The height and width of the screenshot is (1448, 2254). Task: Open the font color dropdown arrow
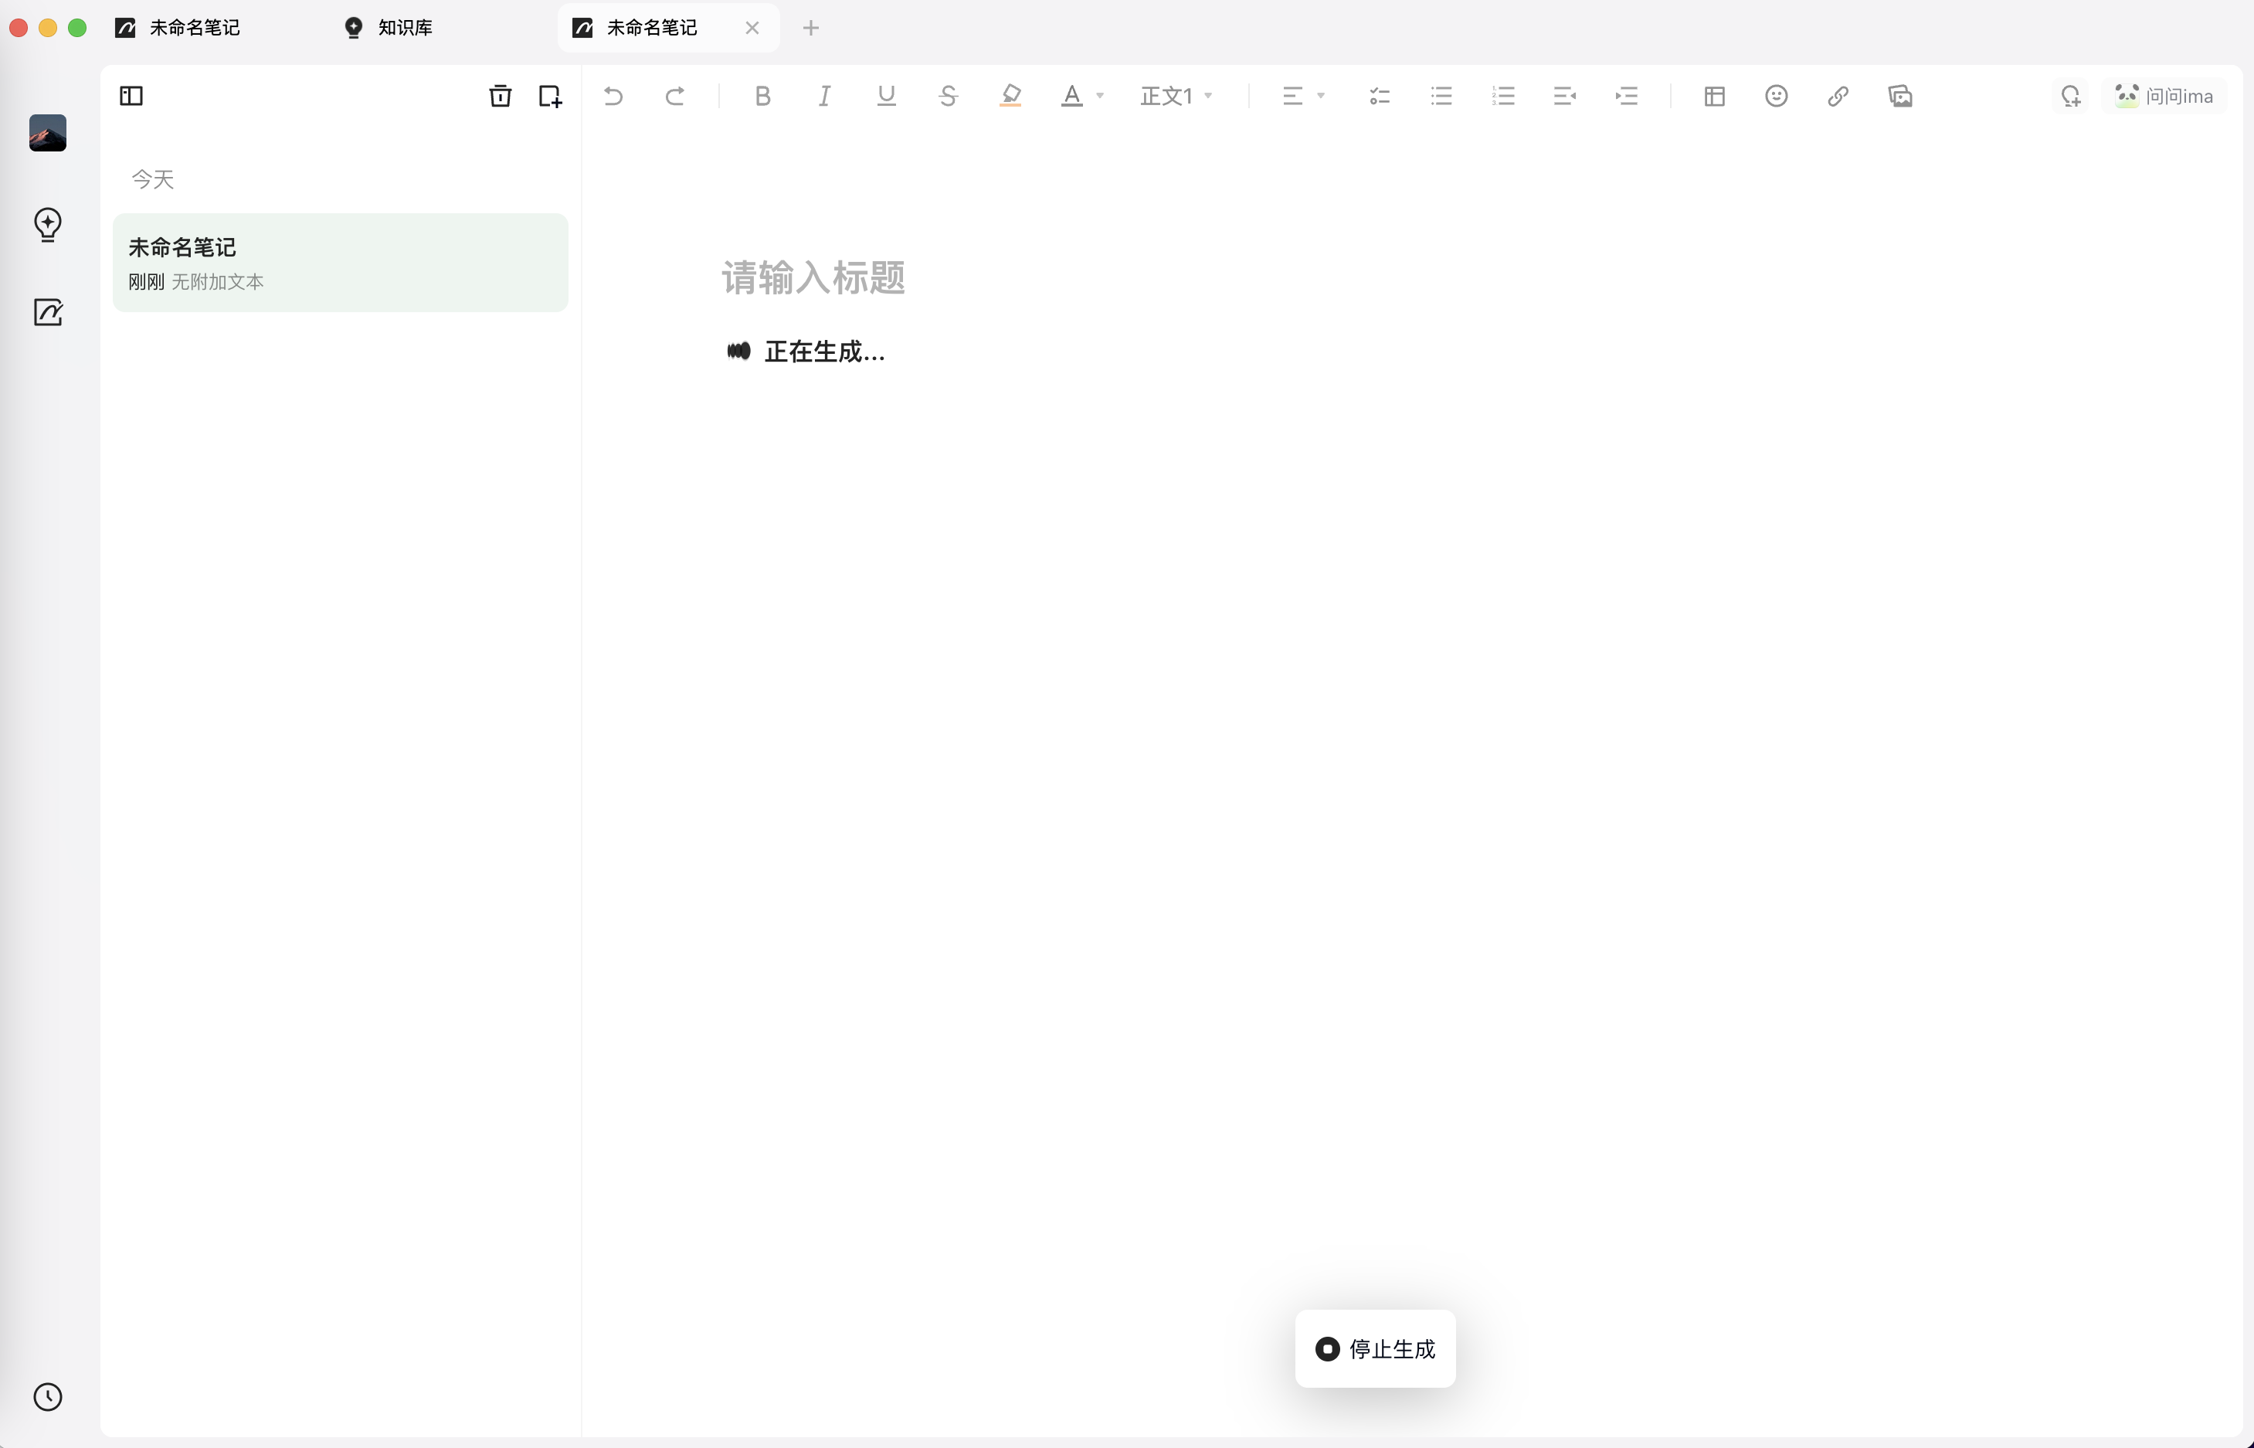pos(1100,96)
